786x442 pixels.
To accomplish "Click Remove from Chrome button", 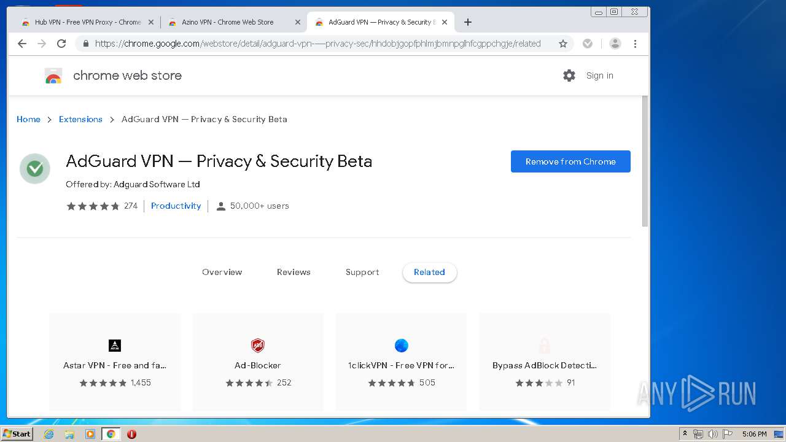I will click(570, 161).
